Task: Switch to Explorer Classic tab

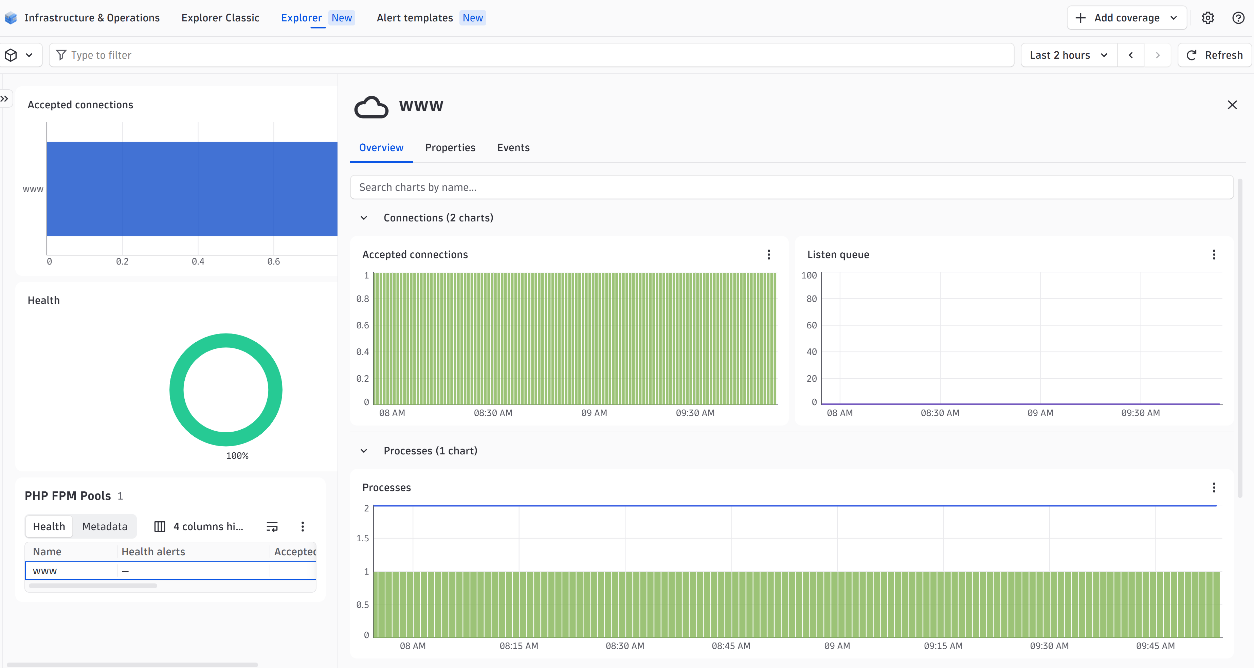Action: point(220,18)
